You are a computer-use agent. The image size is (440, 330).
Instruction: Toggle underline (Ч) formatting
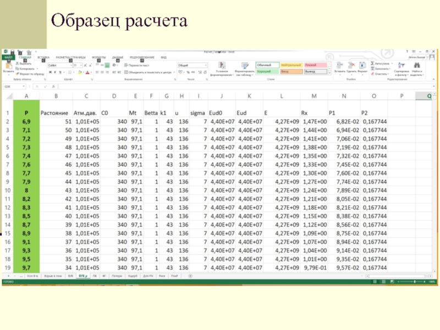61,73
